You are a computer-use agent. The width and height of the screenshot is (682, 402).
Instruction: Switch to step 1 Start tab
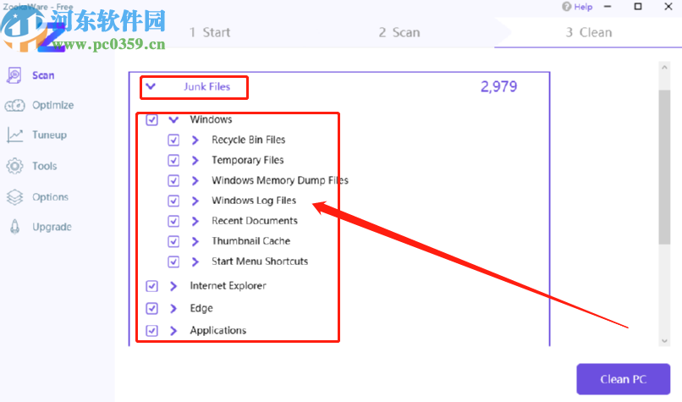tap(210, 33)
